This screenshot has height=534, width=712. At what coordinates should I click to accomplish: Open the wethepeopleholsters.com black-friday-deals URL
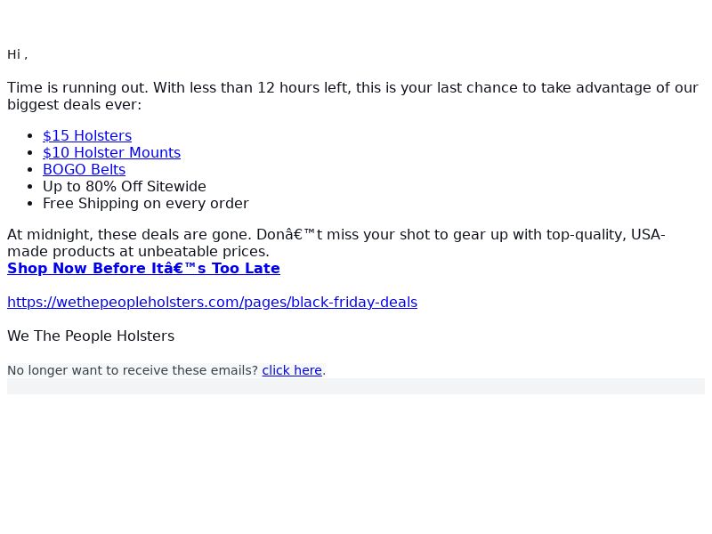pos(212,302)
